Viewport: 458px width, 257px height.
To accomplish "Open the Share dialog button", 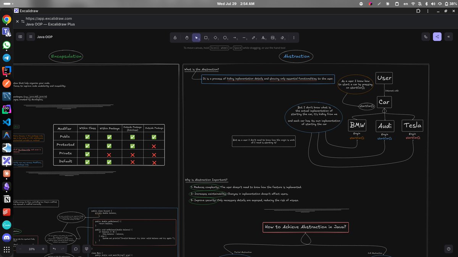I will point(437,37).
